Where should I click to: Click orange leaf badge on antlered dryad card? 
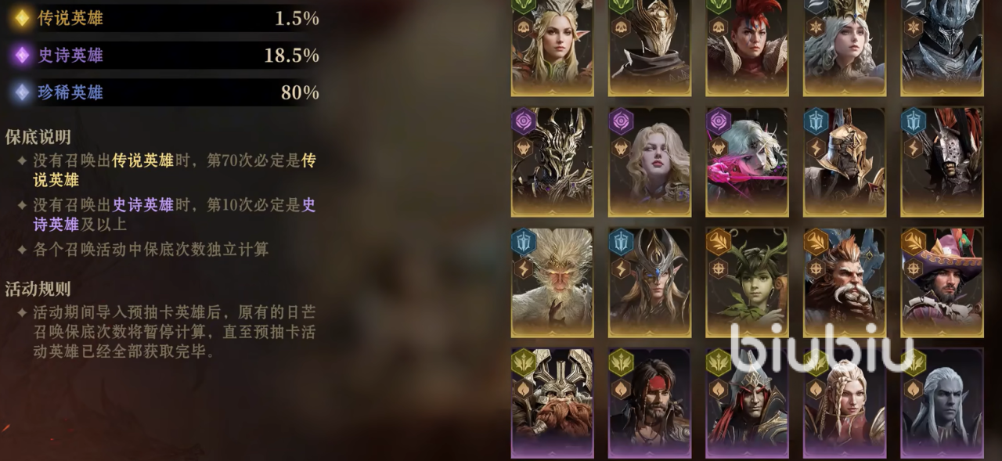pyautogui.click(x=718, y=242)
